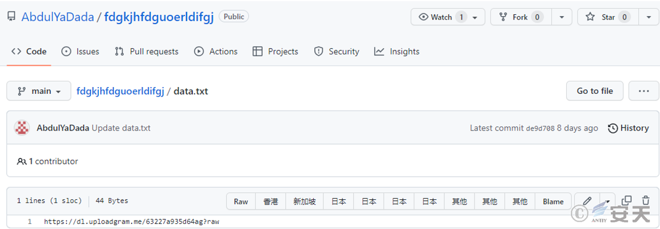Click the uploadgram URL text in line 1
The height and width of the screenshot is (229, 660).
tap(131, 222)
